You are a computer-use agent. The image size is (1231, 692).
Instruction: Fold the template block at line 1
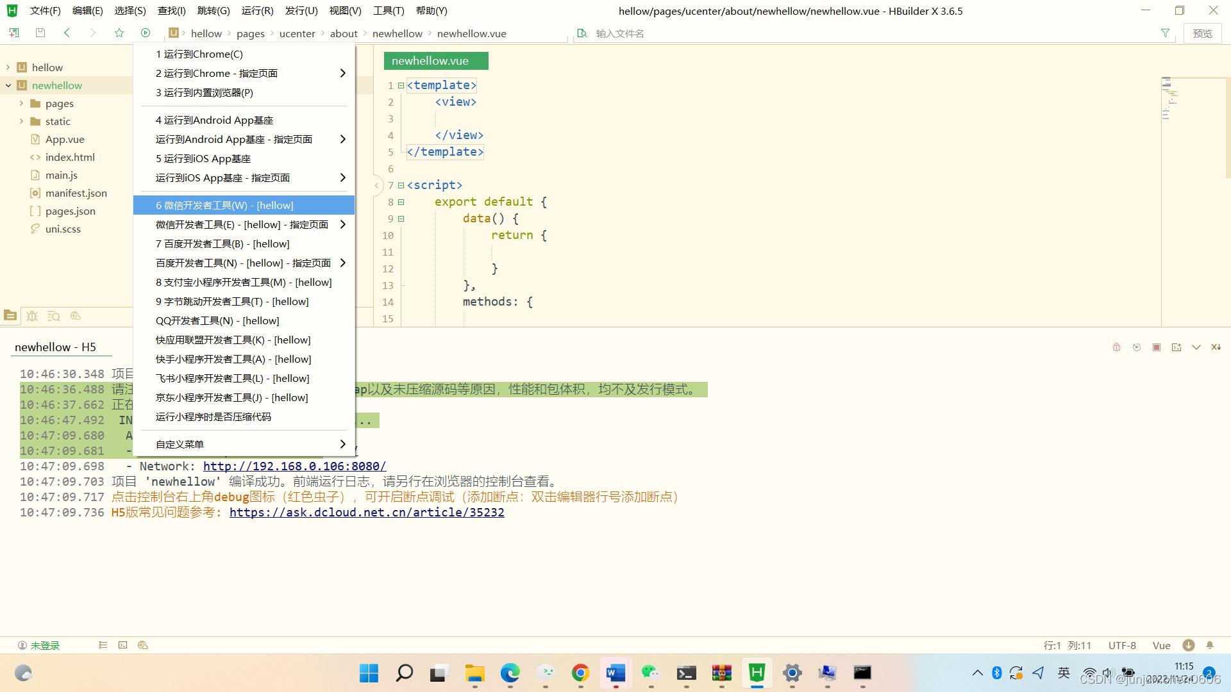point(401,85)
